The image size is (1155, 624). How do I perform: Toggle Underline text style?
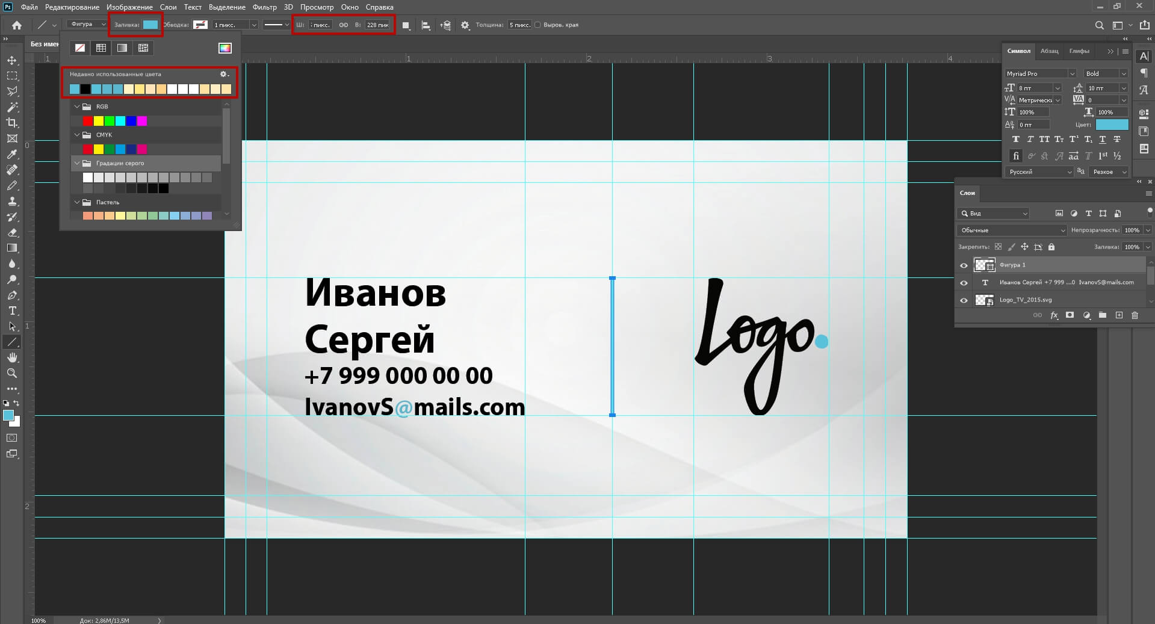tap(1103, 139)
